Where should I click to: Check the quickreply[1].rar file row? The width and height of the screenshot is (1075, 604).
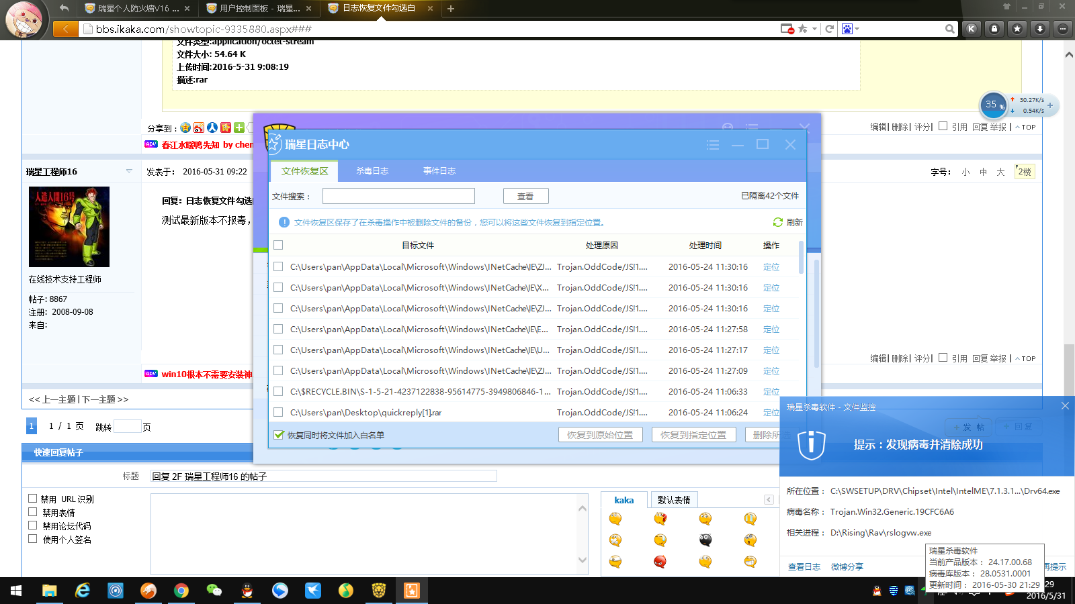[x=278, y=412]
